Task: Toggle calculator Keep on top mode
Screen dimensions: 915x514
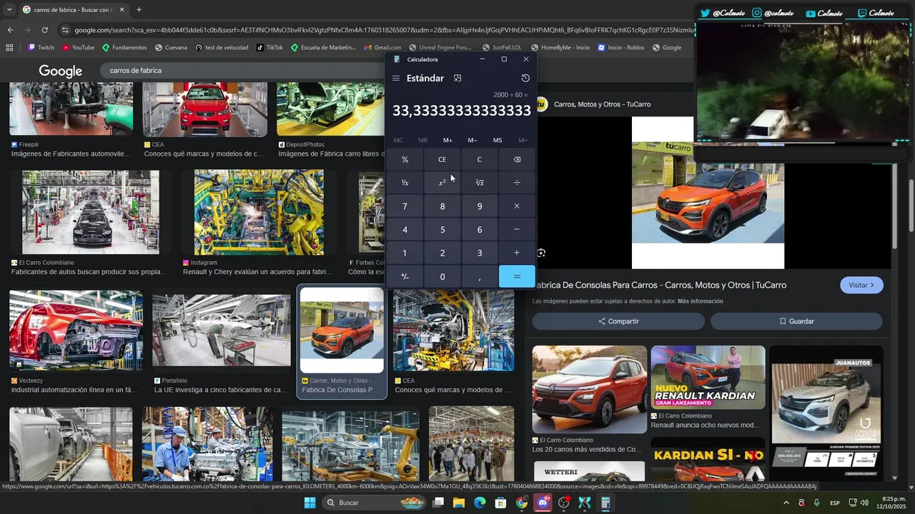Action: pos(457,79)
